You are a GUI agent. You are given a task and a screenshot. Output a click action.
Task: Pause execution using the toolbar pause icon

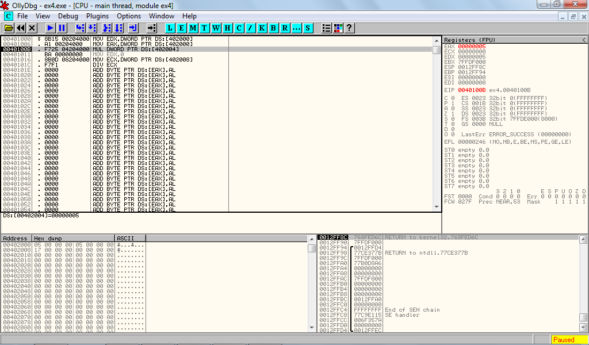[62, 28]
